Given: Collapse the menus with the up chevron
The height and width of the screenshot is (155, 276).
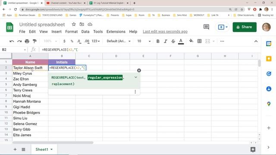Looking at the screenshot, I should (x=256, y=41).
